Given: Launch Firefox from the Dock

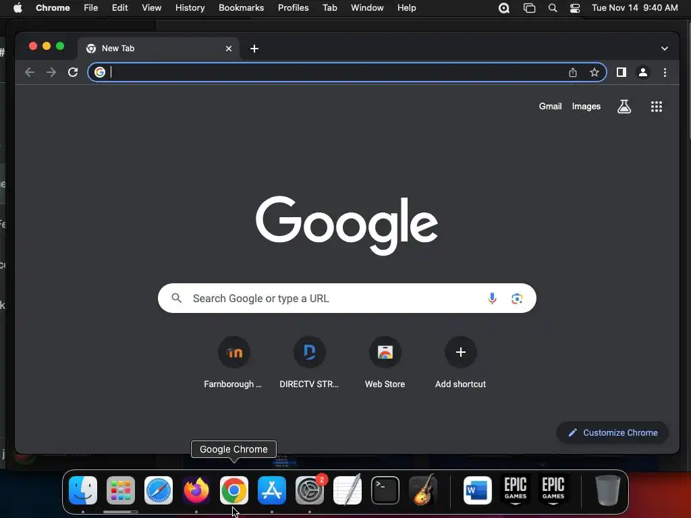Looking at the screenshot, I should pos(196,490).
